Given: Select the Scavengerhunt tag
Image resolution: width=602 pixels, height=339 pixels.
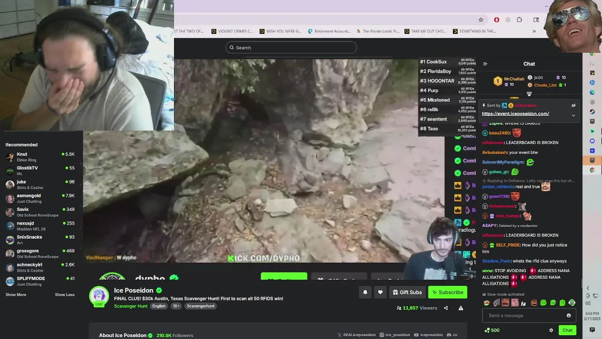Looking at the screenshot, I should point(200,306).
